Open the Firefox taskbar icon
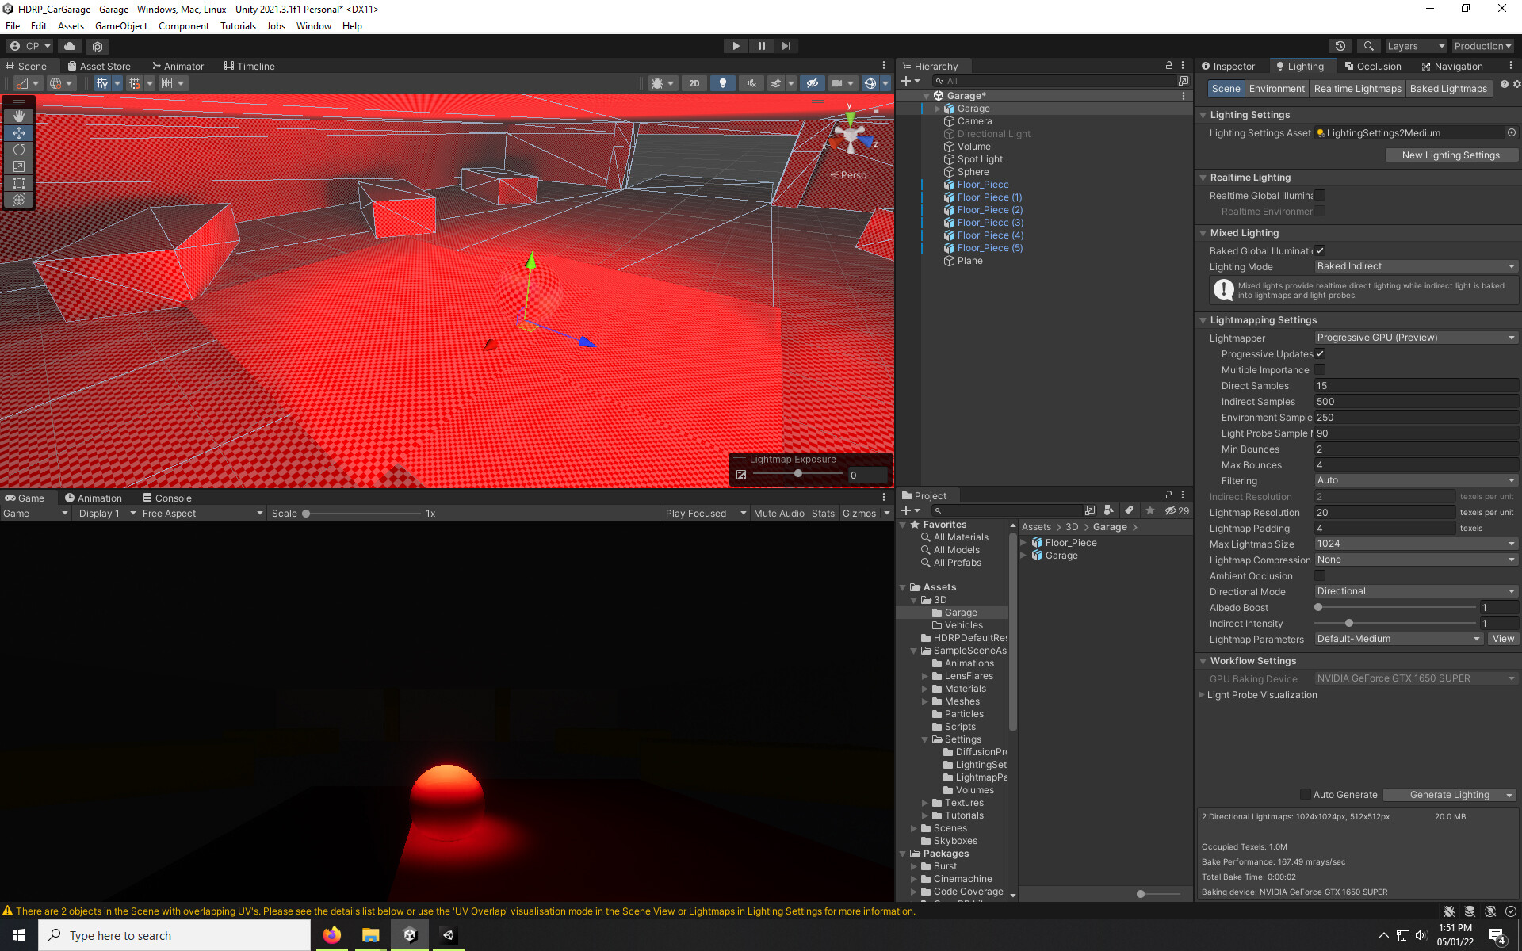 coord(331,935)
